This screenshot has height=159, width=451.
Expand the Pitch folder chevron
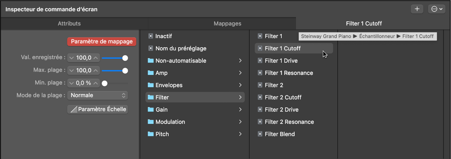click(240, 134)
